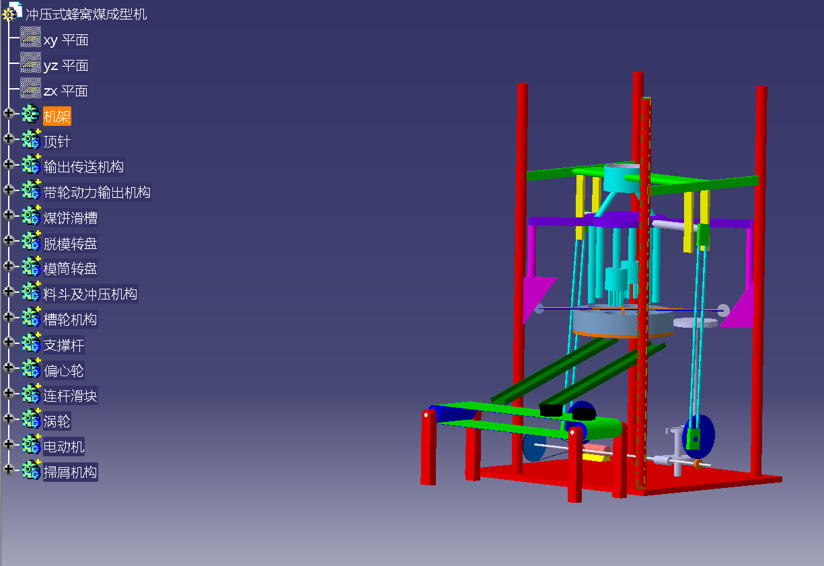Click the root product assembly icon
Image resolution: width=824 pixels, height=566 pixels.
click(x=12, y=11)
